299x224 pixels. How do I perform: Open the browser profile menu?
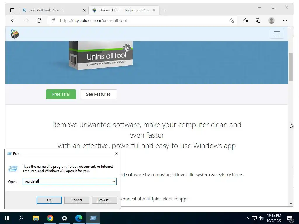pyautogui.click(x=271, y=20)
